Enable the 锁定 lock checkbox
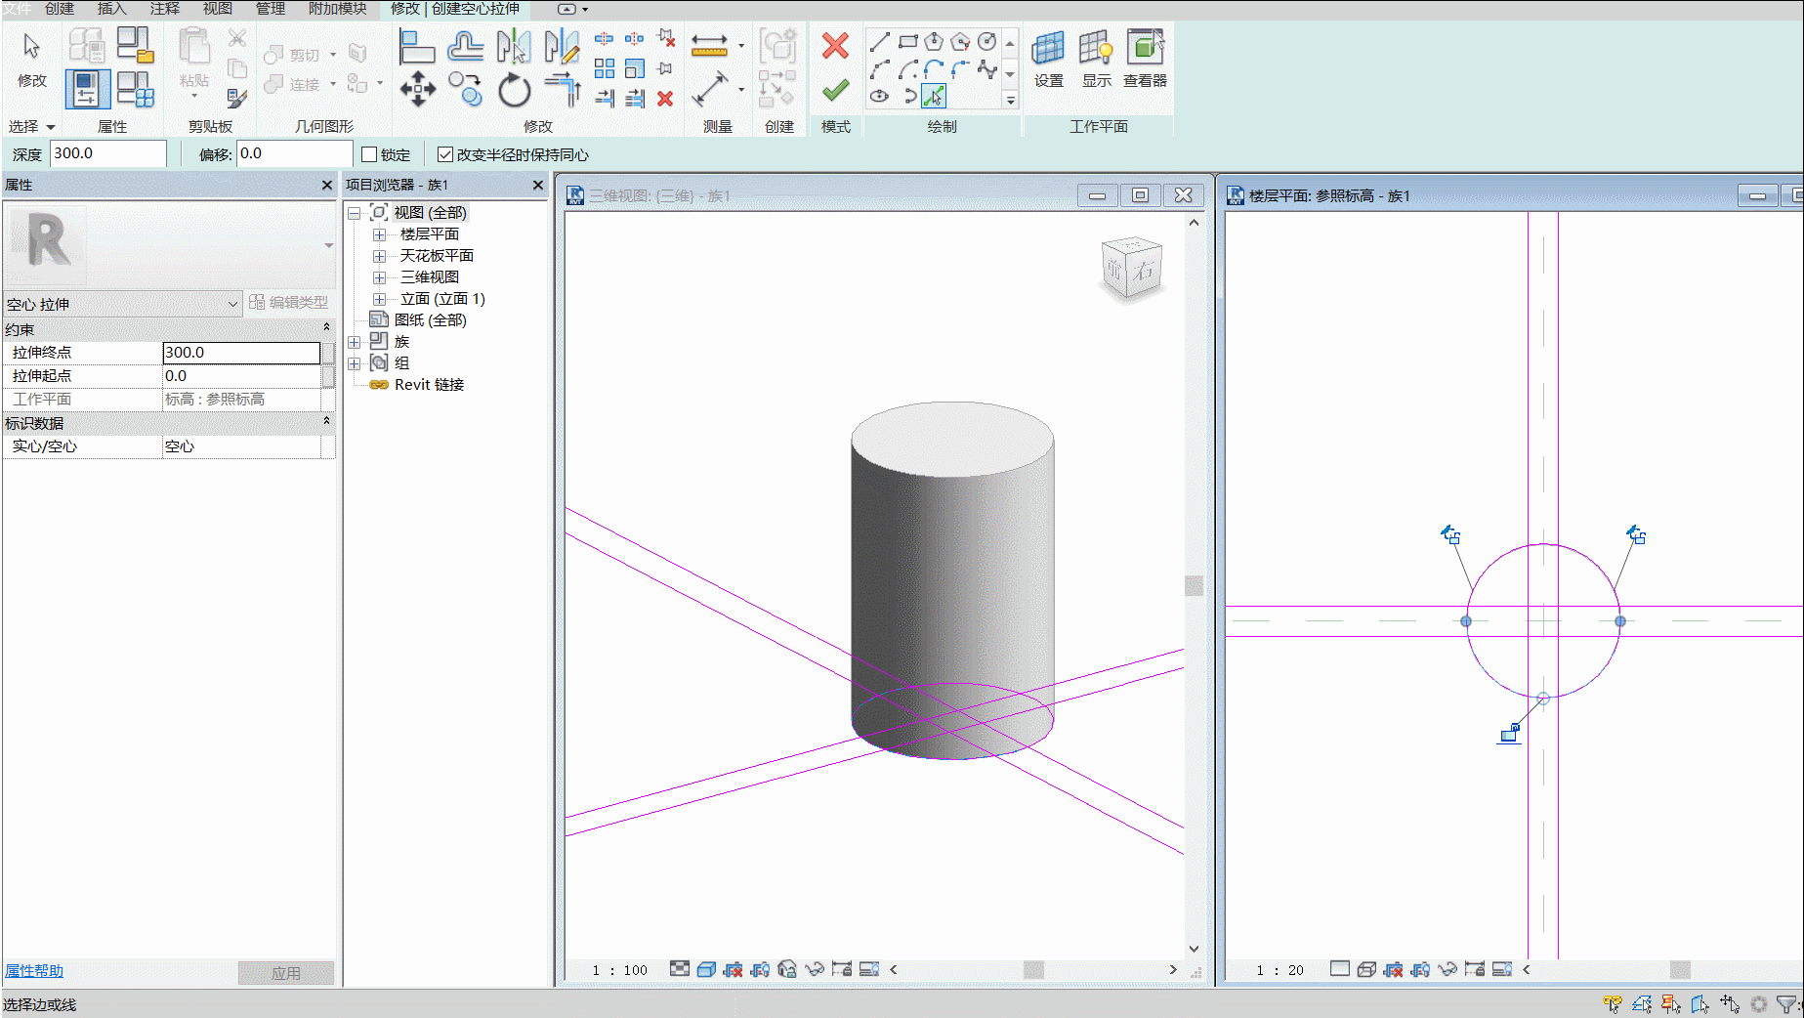Image resolution: width=1804 pixels, height=1018 pixels. 369,154
